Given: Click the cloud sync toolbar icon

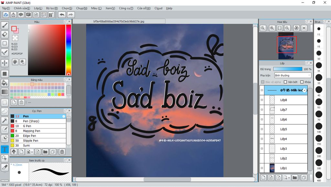Looking at the screenshot, I should 6,15.
